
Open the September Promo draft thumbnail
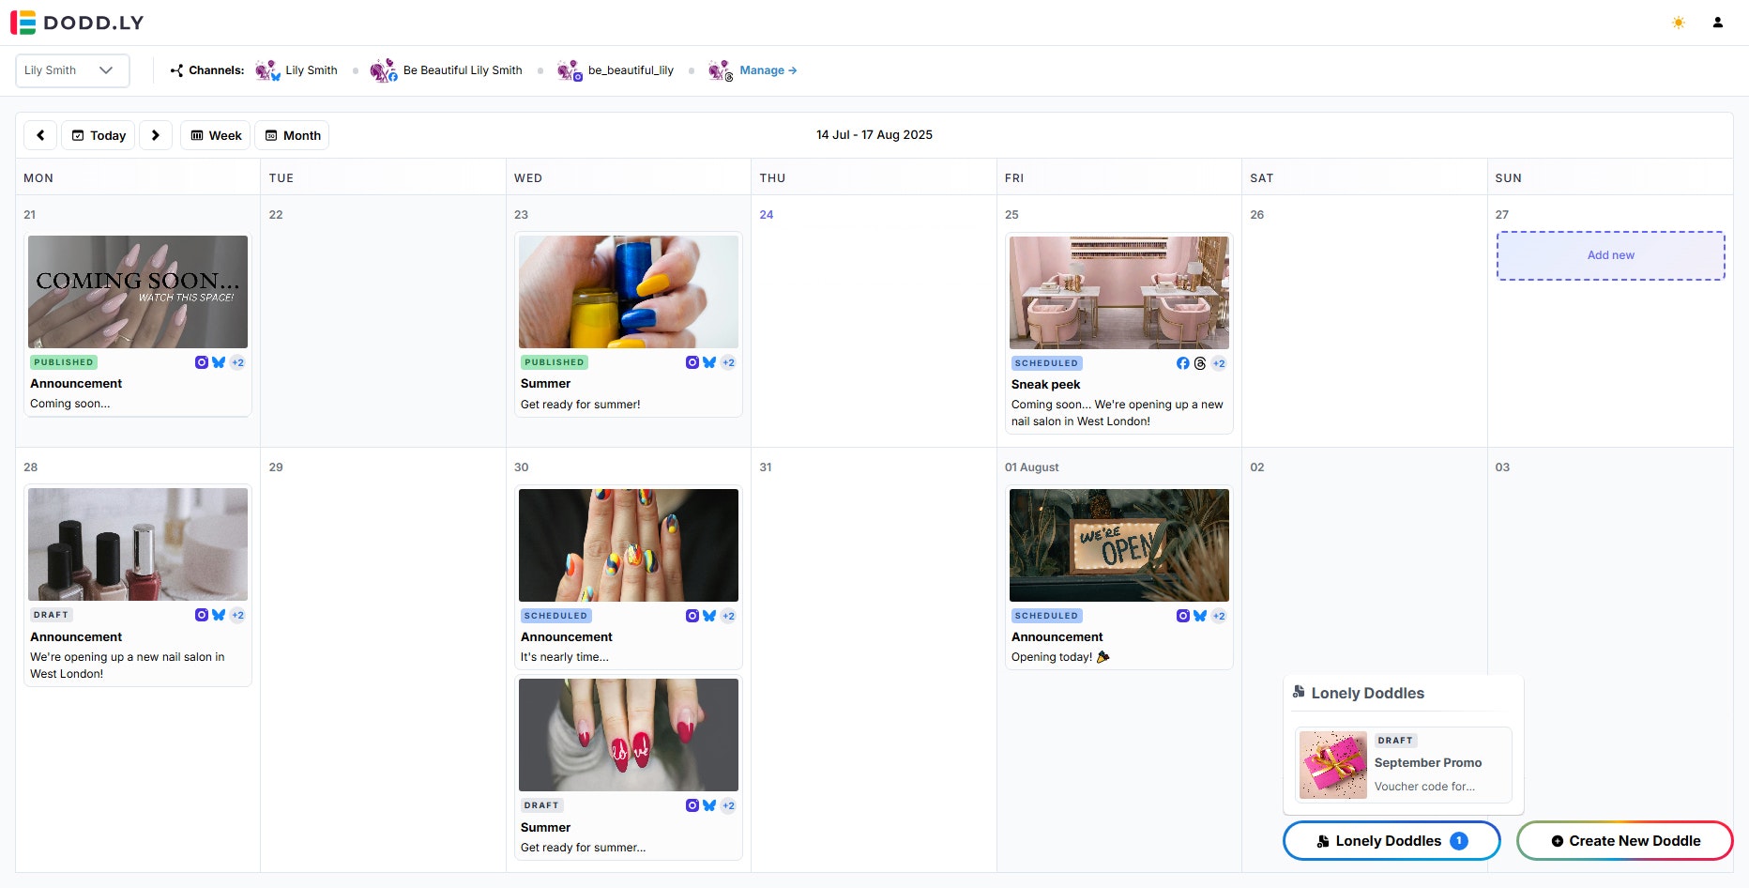click(x=1332, y=764)
